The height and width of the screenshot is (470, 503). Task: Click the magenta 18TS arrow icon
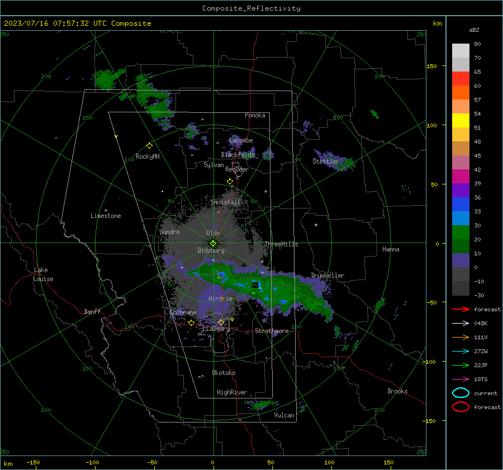[x=461, y=379]
